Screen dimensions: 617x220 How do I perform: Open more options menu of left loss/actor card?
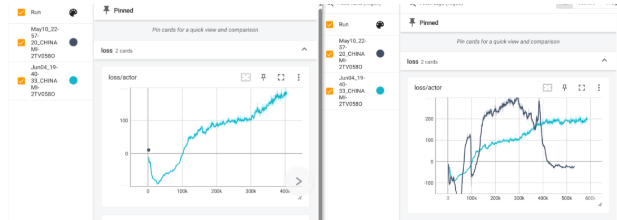(299, 77)
